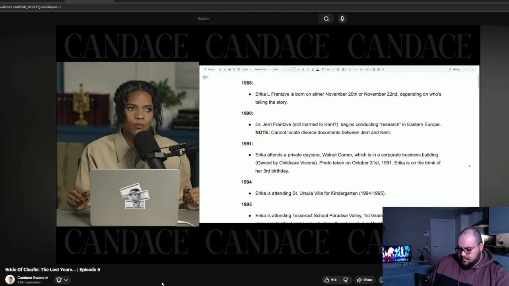
Task: Open the Share dialog for this video
Action: tap(364, 280)
